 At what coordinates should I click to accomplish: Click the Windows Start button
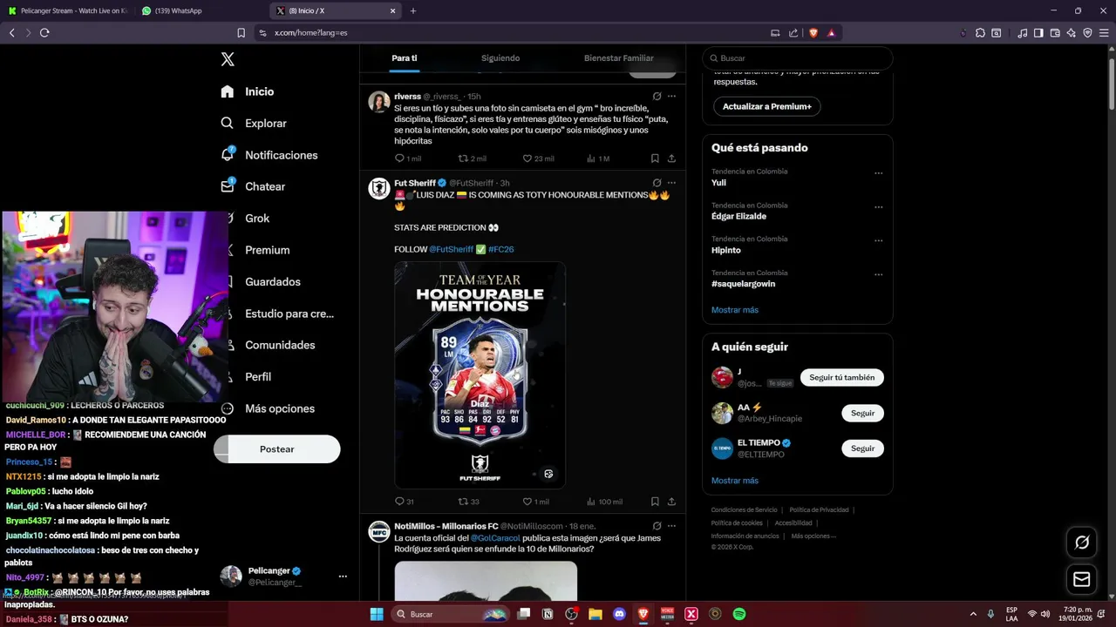(x=377, y=614)
